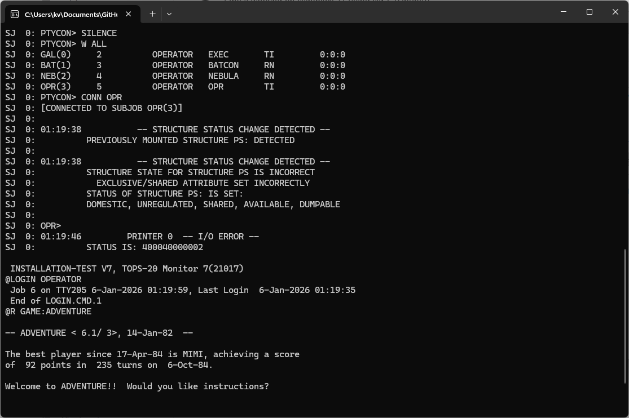629x418 pixels.
Task: Click the "PTYCON> CONN OPR" line
Action: [81, 97]
